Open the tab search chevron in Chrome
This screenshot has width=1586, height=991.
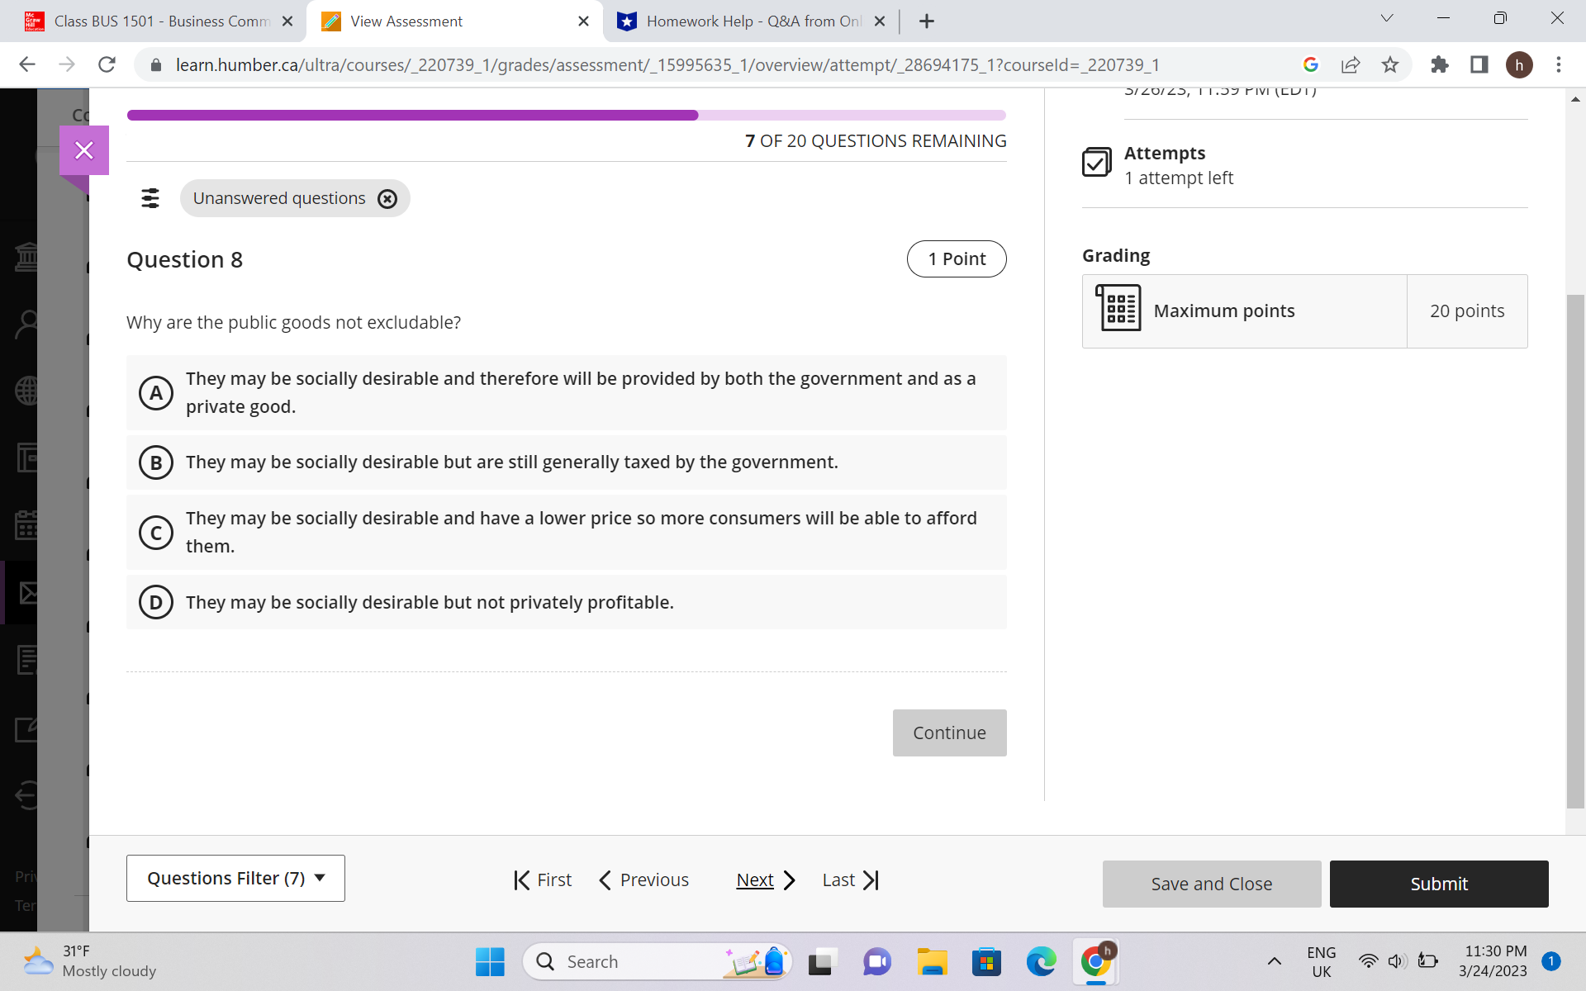[1387, 18]
